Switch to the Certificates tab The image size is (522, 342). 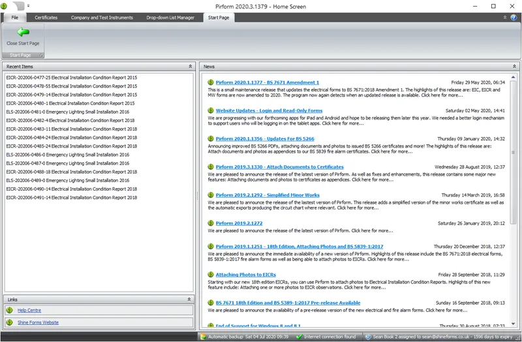tap(46, 18)
